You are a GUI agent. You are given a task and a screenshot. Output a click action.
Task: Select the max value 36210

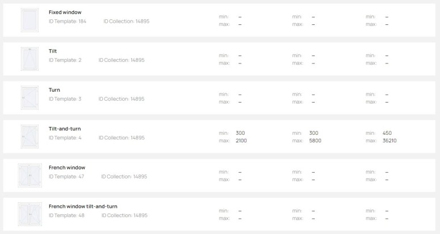point(390,141)
